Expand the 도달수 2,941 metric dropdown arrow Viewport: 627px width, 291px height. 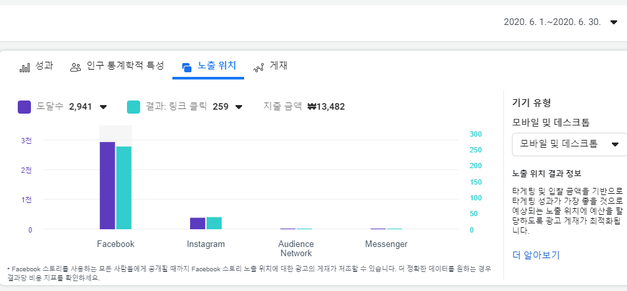point(103,107)
